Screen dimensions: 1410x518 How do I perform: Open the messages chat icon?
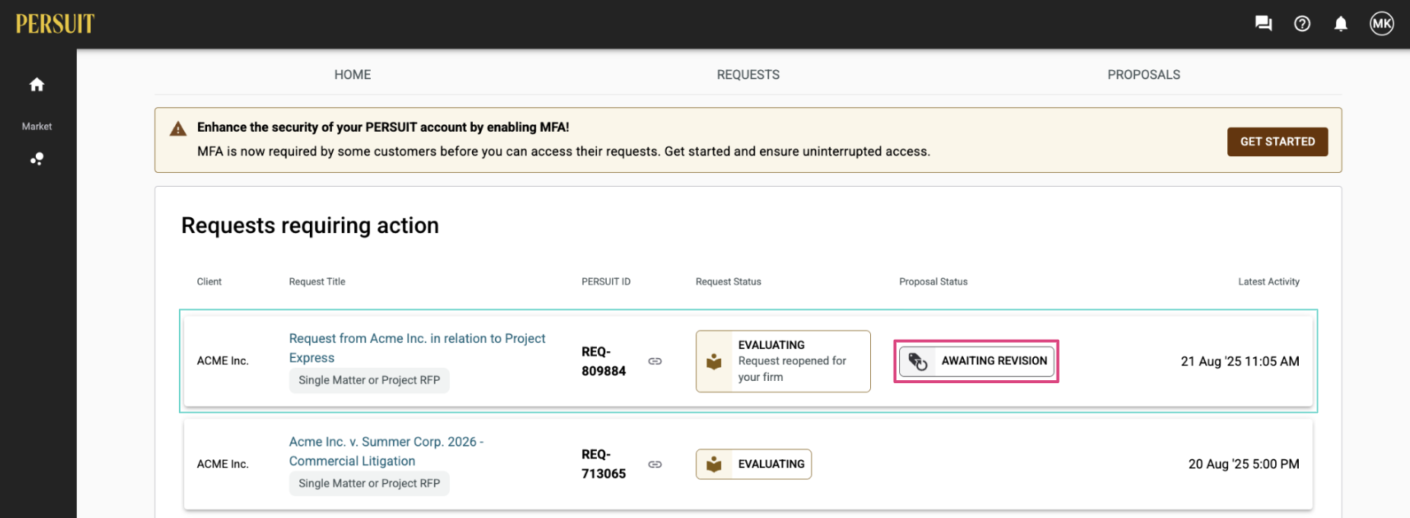click(x=1264, y=24)
